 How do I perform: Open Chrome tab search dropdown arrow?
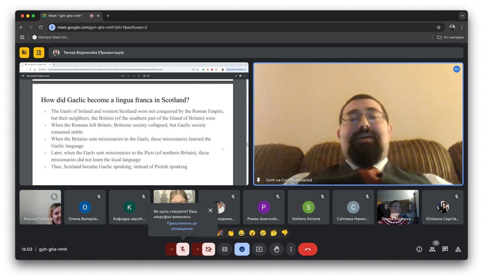462,16
